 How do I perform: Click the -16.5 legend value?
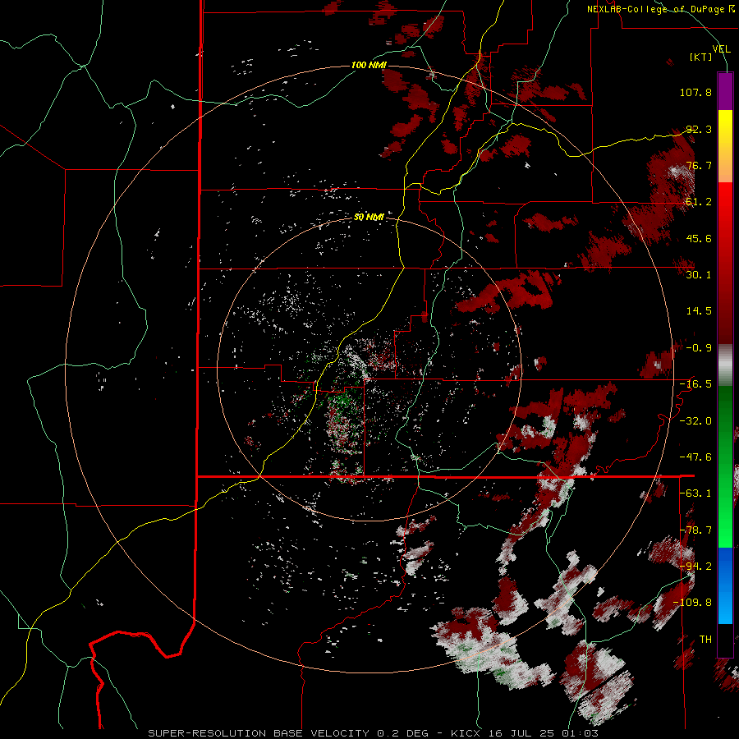695,384
